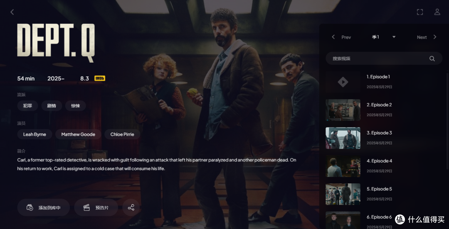Click the DEPT. Q title logo

pyautogui.click(x=56, y=42)
